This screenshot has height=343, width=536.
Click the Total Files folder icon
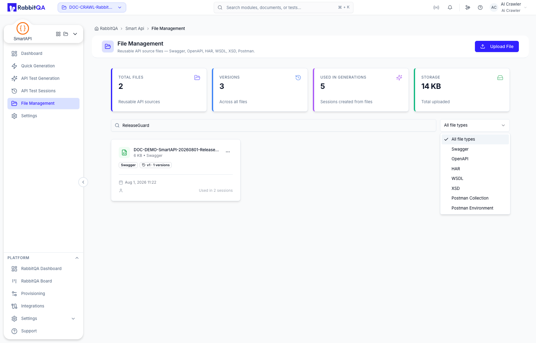197,78
